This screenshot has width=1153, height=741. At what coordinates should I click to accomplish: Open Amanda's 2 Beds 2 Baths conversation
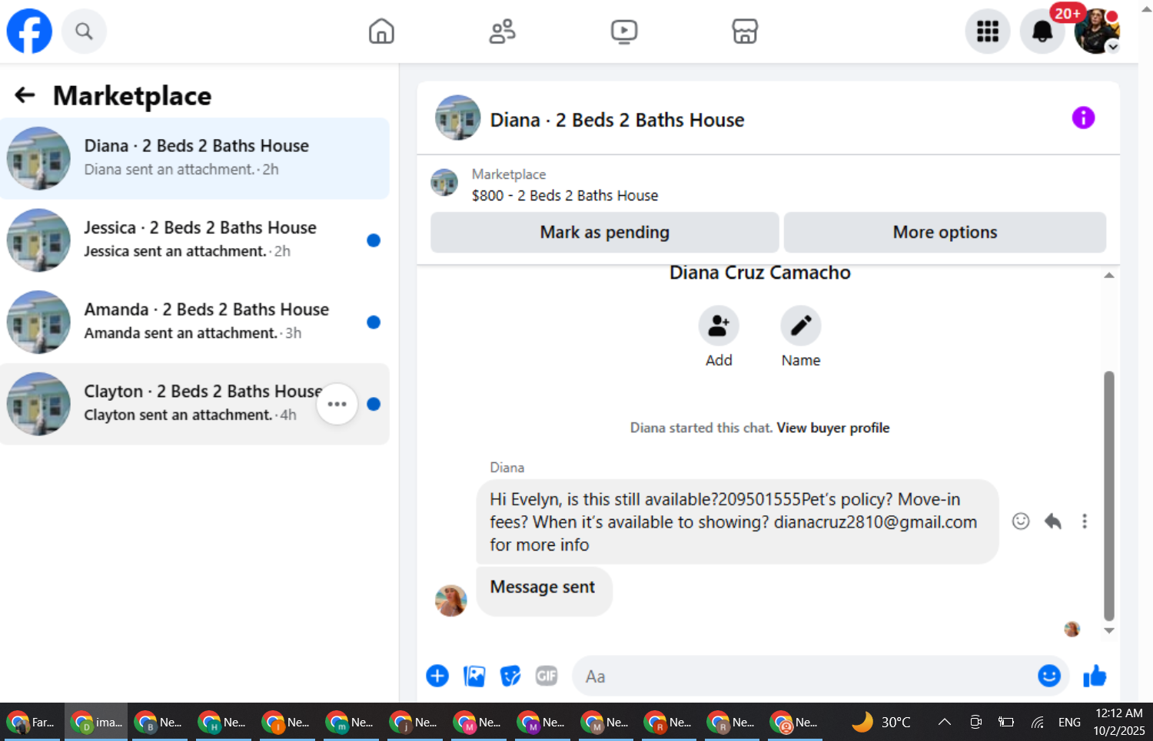click(194, 322)
